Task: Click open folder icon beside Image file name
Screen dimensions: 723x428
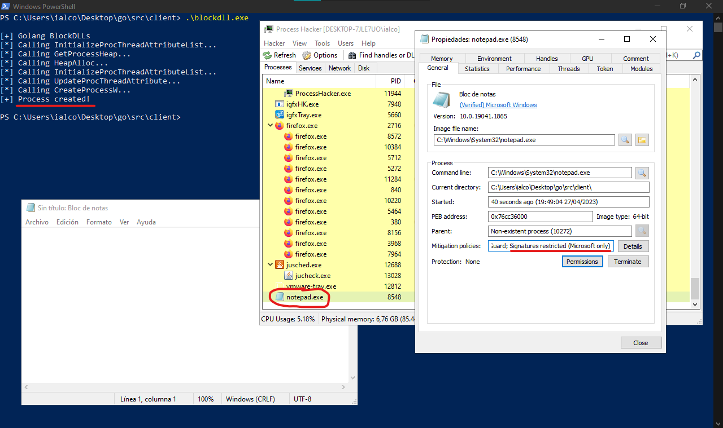Action: (x=642, y=140)
